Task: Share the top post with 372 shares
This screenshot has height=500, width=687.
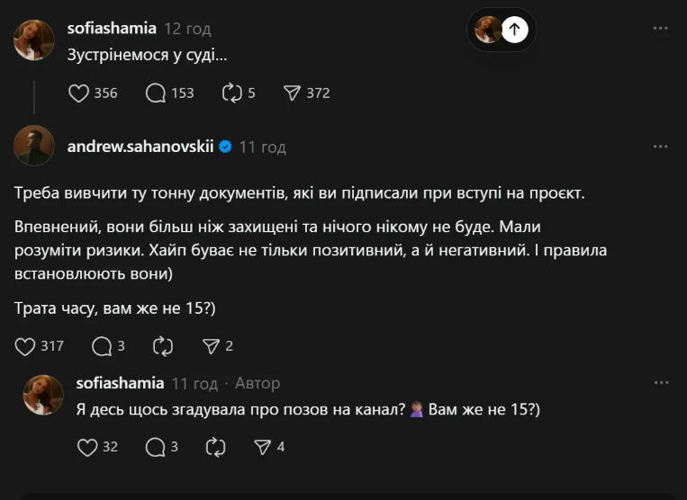Action: click(292, 93)
